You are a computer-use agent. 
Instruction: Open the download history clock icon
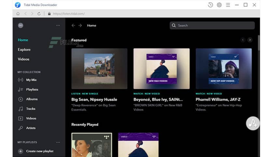pos(210,5)
